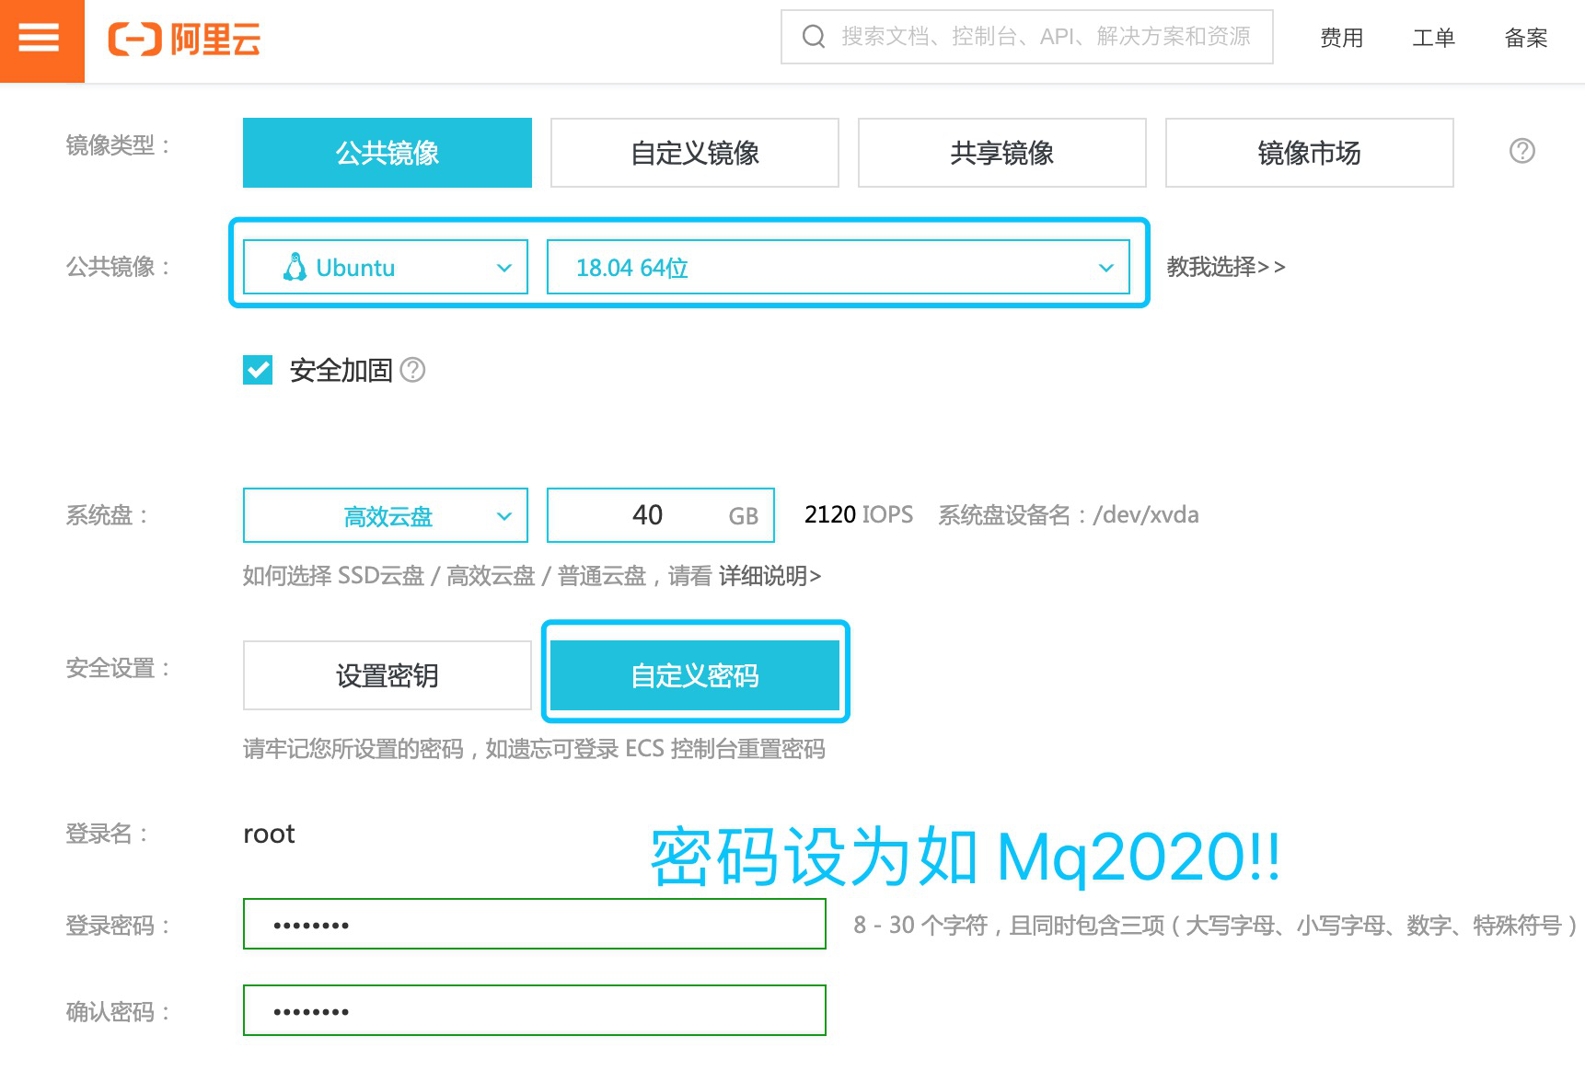Choose the 共享镜像 option
The image size is (1585, 1082).
(1002, 153)
